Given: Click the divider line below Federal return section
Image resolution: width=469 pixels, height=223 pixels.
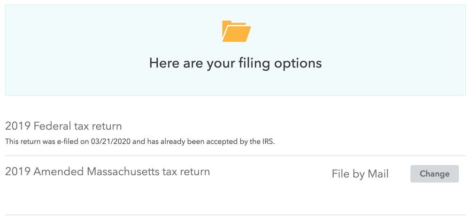Looking at the screenshot, I should 234,156.
